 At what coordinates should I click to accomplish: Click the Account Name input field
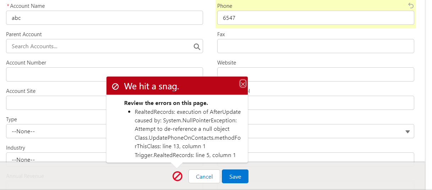pyautogui.click(x=104, y=18)
